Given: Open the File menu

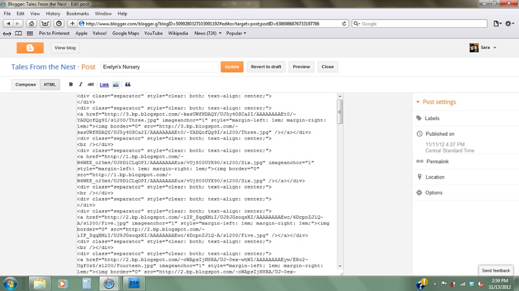Looking at the screenshot, I should click(7, 14).
